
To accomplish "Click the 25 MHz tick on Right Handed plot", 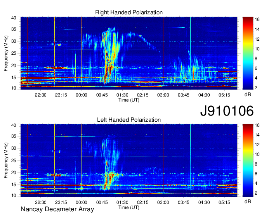I will tap(14, 53).
